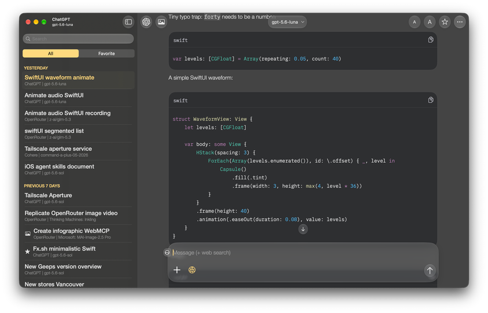Screen dimensions: 488x313
Task: Decrease font size with small A button
Action: pos(414,22)
